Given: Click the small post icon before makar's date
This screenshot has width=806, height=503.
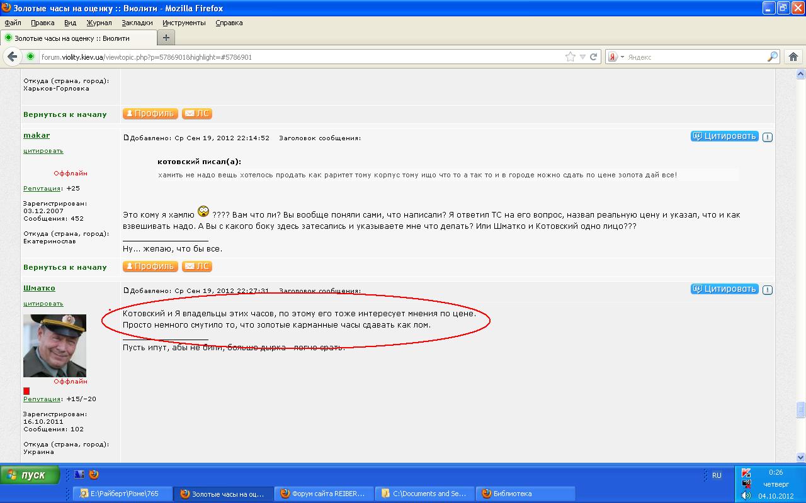Looking at the screenshot, I should coord(126,138).
